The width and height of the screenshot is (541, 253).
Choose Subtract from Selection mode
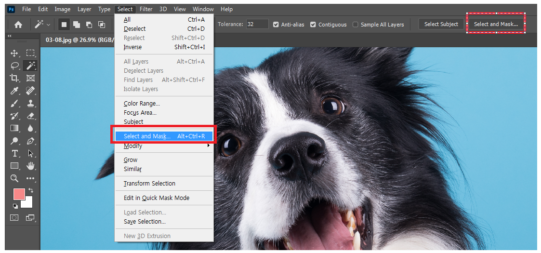[x=89, y=25]
